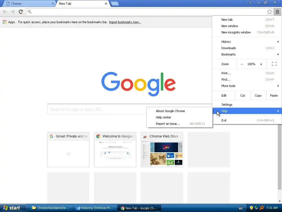Decrease zoom with the minus button
Screen dimensions: 282x212
pos(242,64)
